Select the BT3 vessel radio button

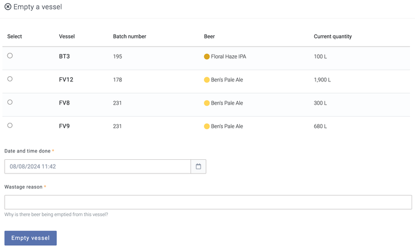click(x=10, y=56)
